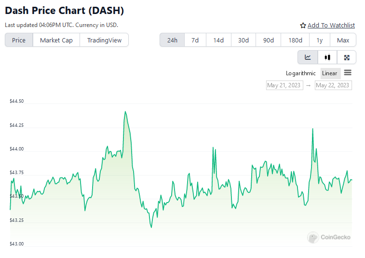This screenshot has width=365, height=258.
Task: Click Add To Watchlist link
Action: [x=331, y=26]
